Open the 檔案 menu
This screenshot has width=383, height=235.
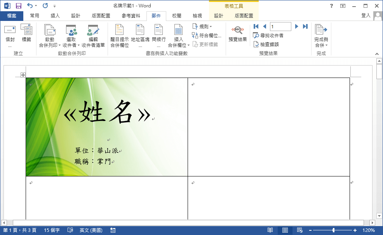tap(12, 16)
